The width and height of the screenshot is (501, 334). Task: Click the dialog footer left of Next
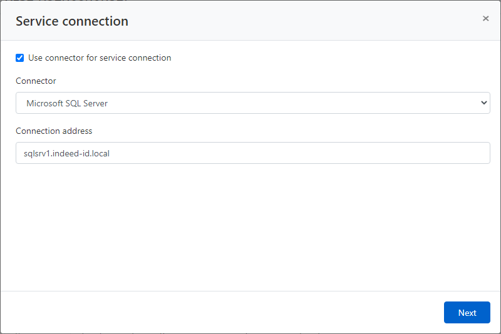219,312
